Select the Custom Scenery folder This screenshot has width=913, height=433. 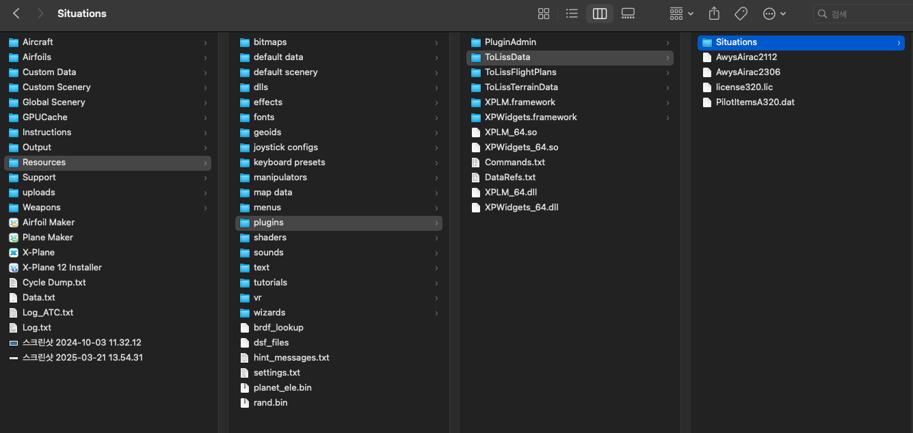pos(107,87)
